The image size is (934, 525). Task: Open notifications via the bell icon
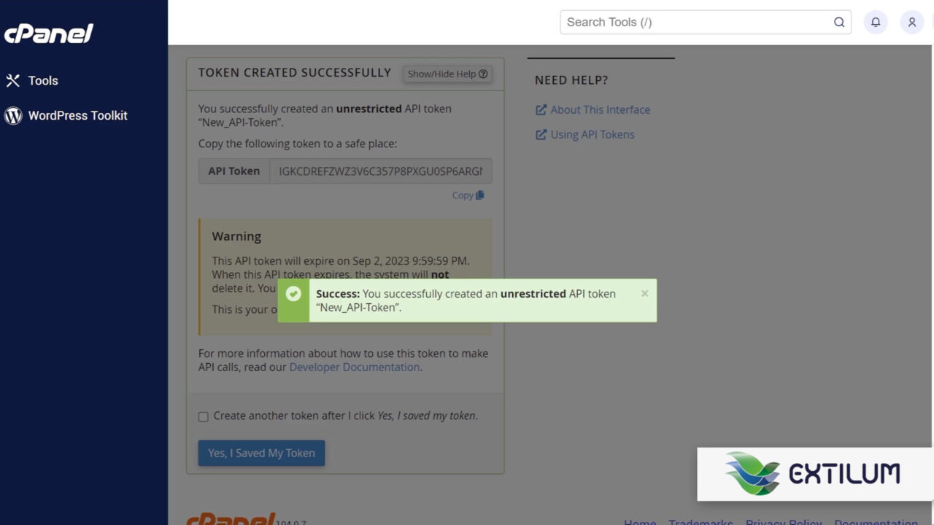tap(876, 22)
